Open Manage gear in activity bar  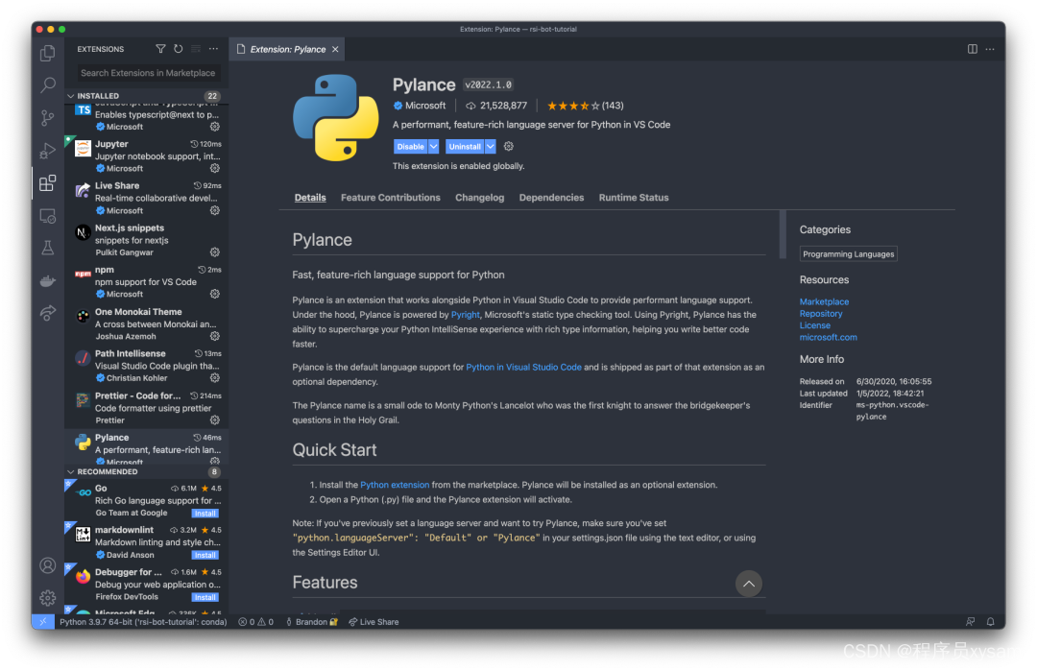coord(48,598)
